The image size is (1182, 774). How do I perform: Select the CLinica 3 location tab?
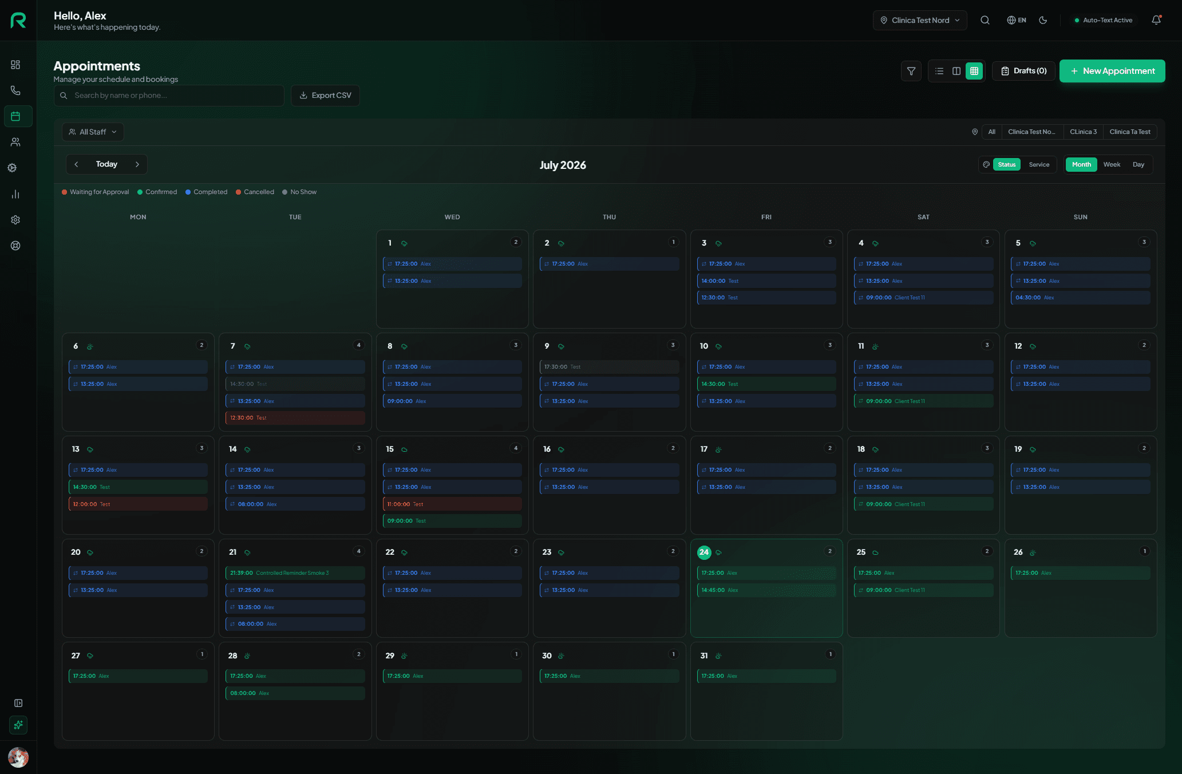pos(1083,132)
